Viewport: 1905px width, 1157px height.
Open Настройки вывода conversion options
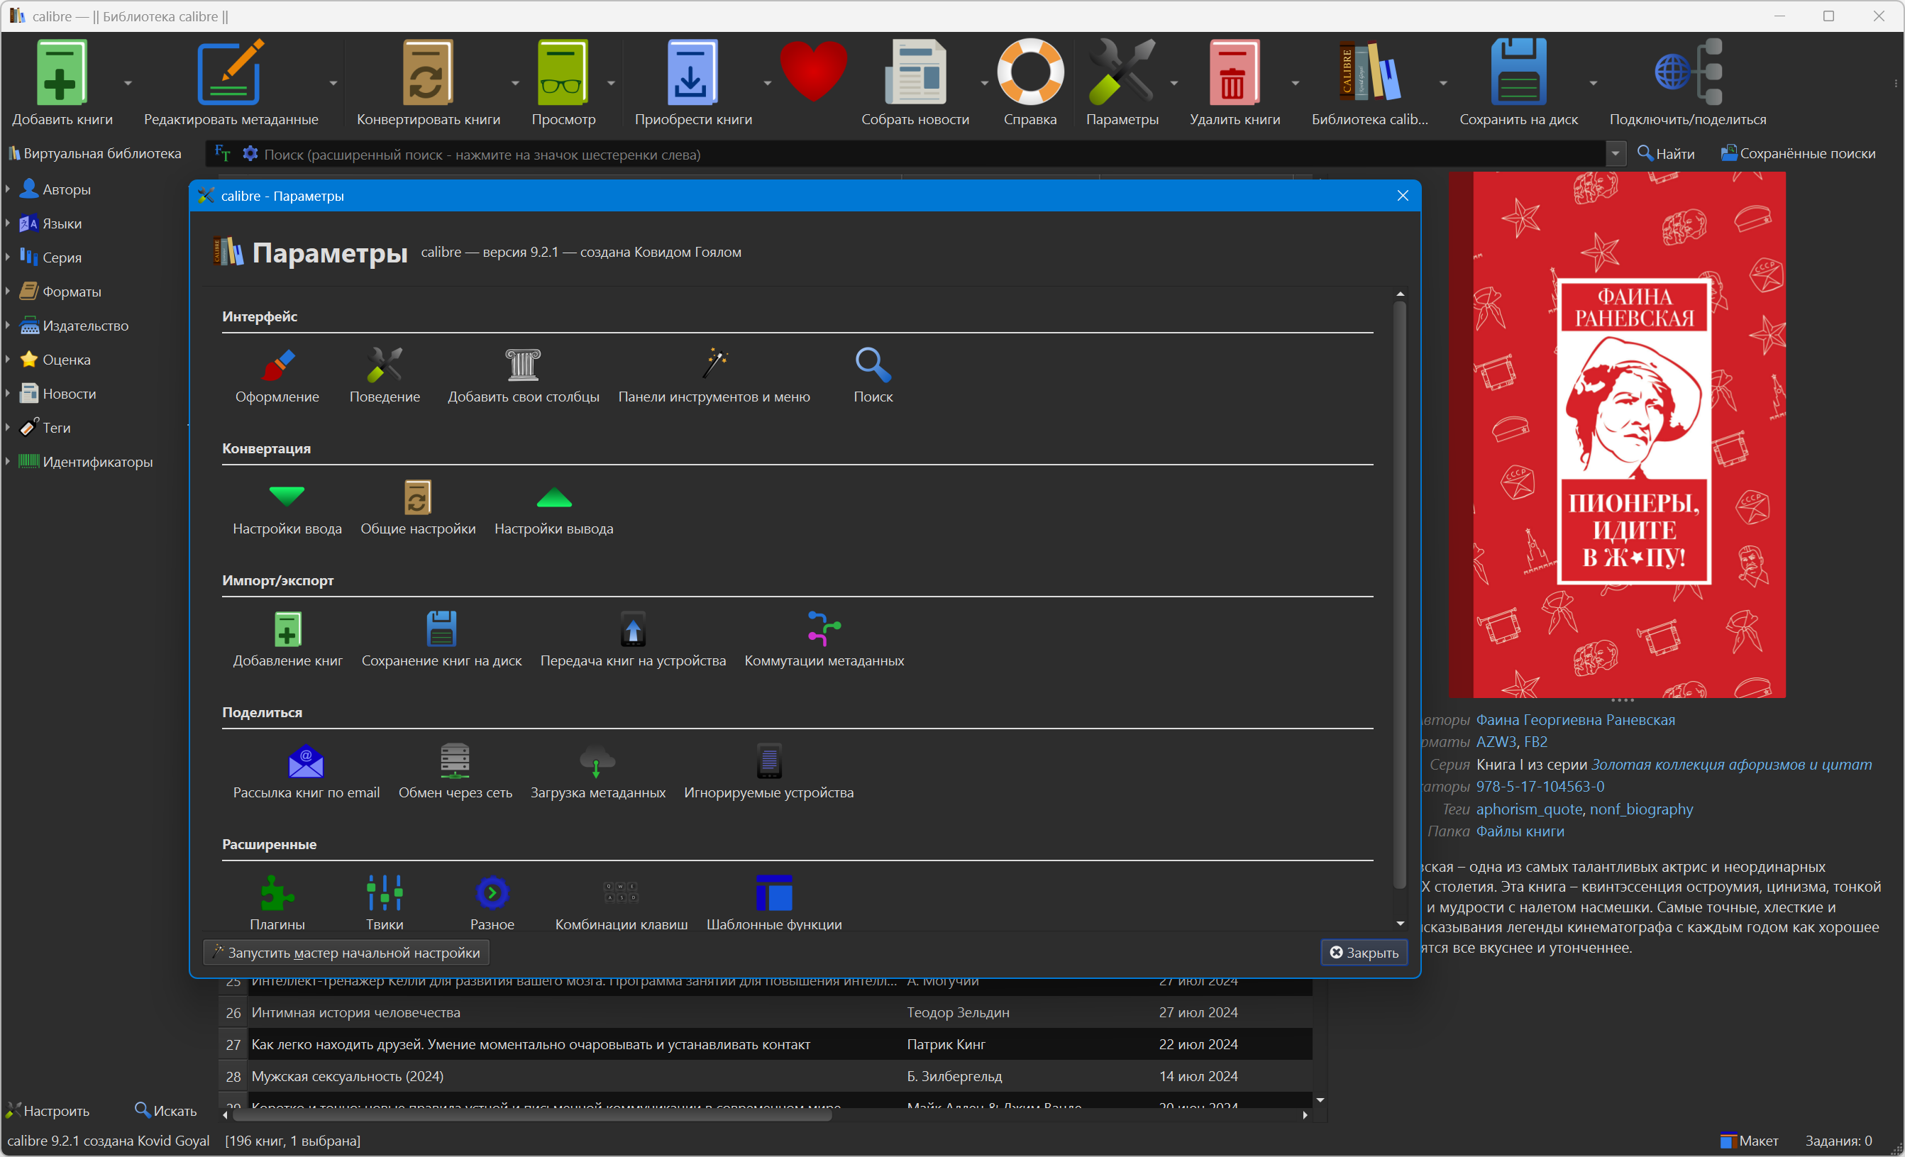pos(553,508)
